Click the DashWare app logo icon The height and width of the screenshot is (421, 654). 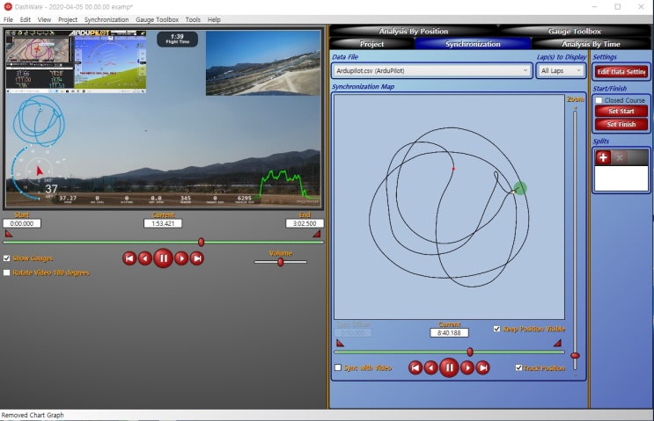click(x=8, y=7)
